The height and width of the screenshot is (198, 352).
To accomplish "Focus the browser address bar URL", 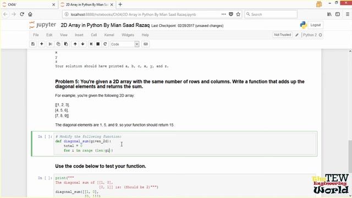I will coord(133,14).
